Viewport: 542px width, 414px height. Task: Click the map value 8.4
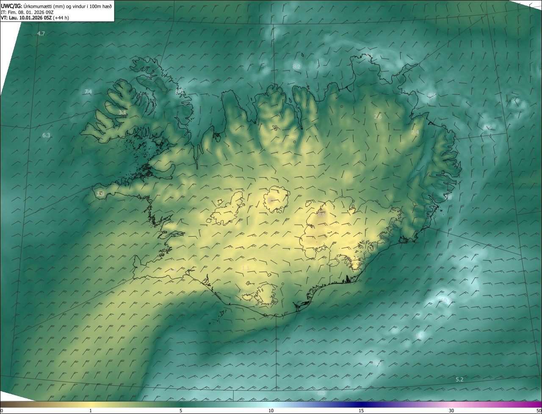(x=432, y=96)
